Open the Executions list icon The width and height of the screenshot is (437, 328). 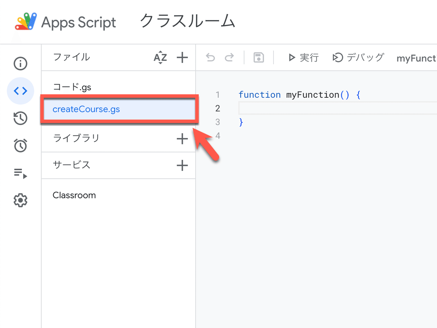[x=20, y=173]
